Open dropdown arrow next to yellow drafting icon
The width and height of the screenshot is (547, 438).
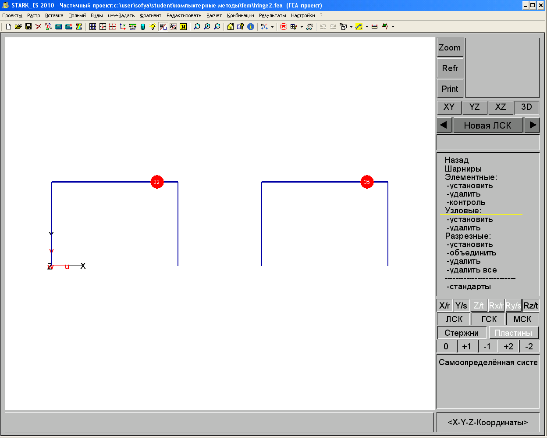pyautogui.click(x=367, y=27)
